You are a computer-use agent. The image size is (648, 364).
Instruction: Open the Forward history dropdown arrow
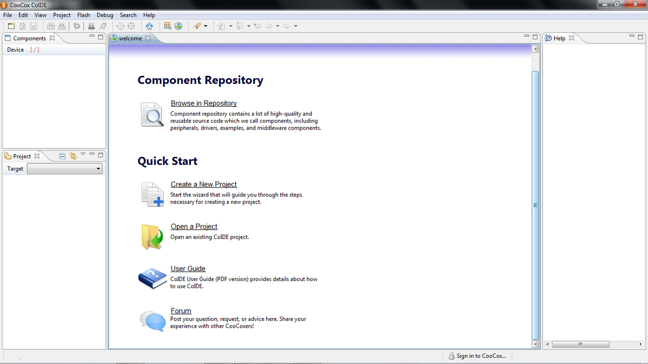[296, 26]
